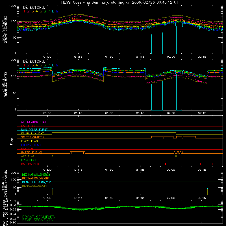Click the 02:00 tick label under Flags plot
The height and width of the screenshot is (226, 226).
(171, 170)
